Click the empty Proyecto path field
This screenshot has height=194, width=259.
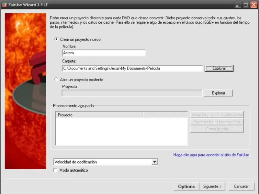pos(132,93)
